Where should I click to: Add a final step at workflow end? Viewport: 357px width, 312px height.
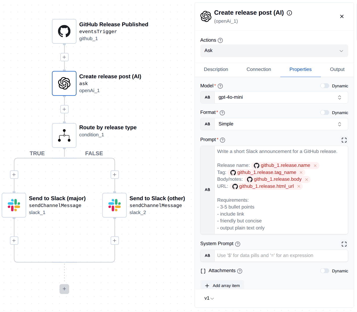coord(64,289)
